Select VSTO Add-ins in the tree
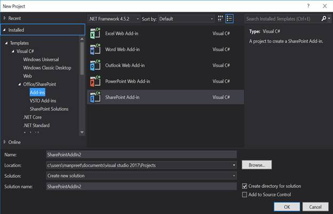 pyautogui.click(x=43, y=101)
